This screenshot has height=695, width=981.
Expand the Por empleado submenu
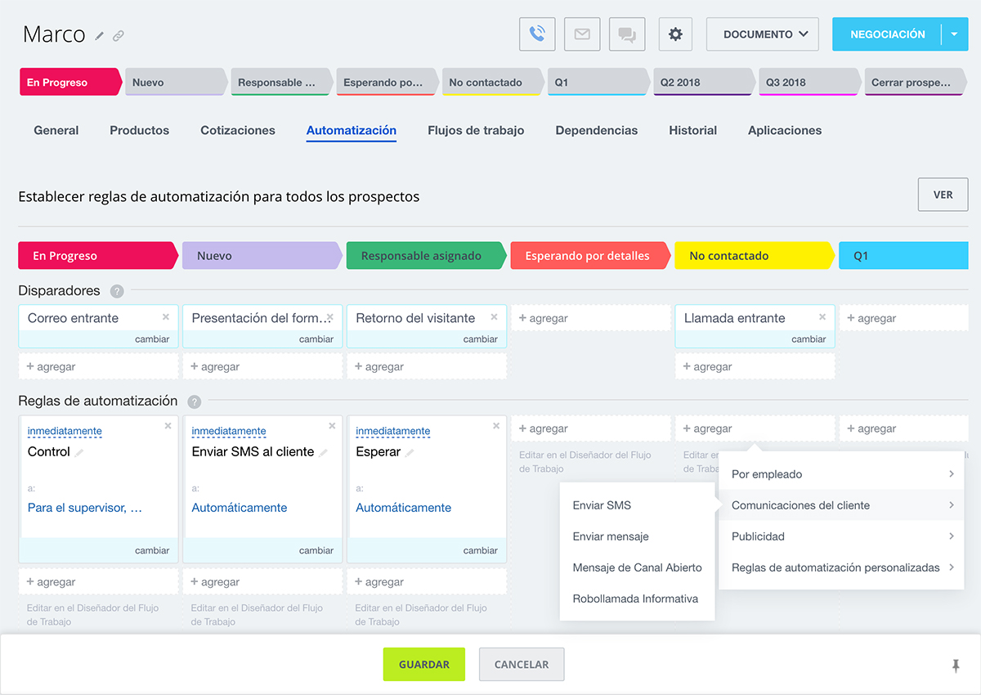(x=840, y=474)
